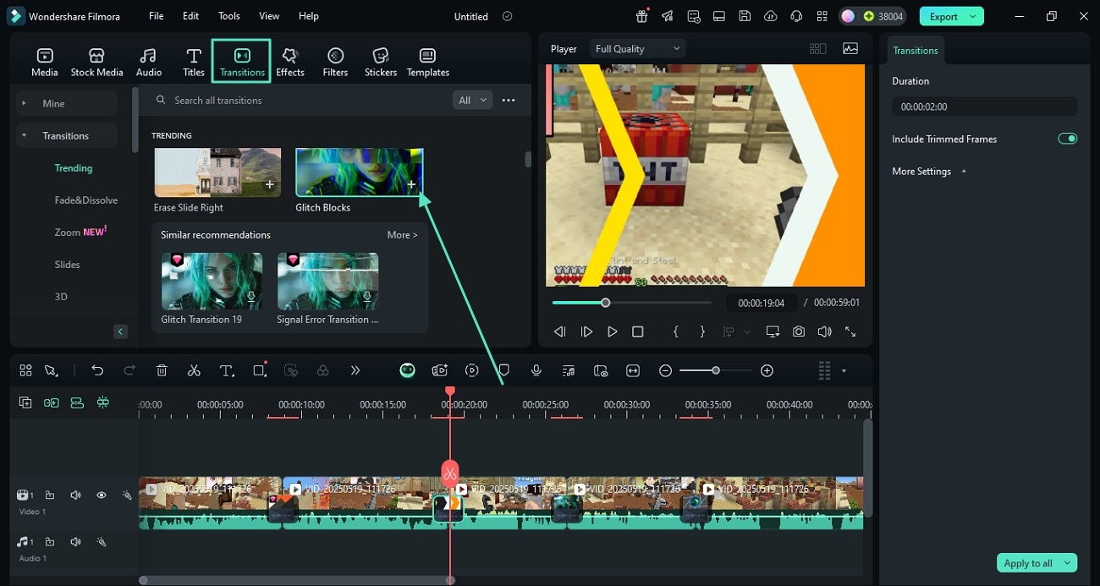Adjust the player progress slider handle

[x=605, y=303]
